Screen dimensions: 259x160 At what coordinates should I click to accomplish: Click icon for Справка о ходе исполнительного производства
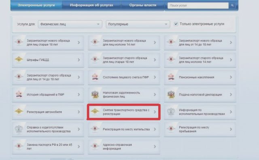tap(19, 129)
